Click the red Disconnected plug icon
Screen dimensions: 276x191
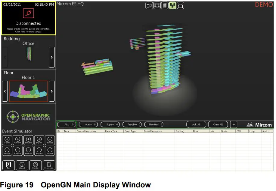pos(28,13)
